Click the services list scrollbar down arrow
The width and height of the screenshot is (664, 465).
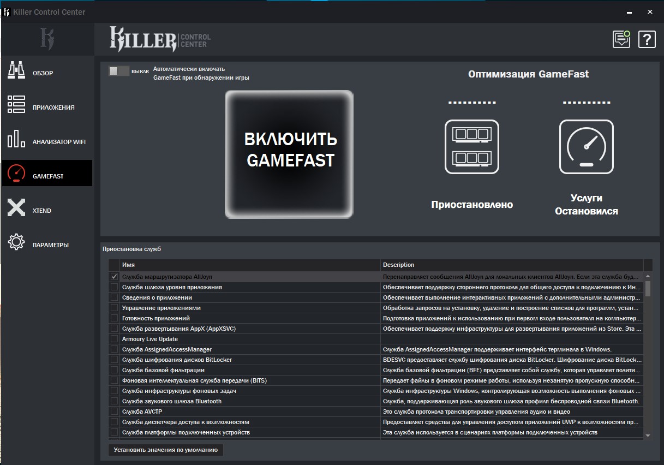tap(648, 436)
